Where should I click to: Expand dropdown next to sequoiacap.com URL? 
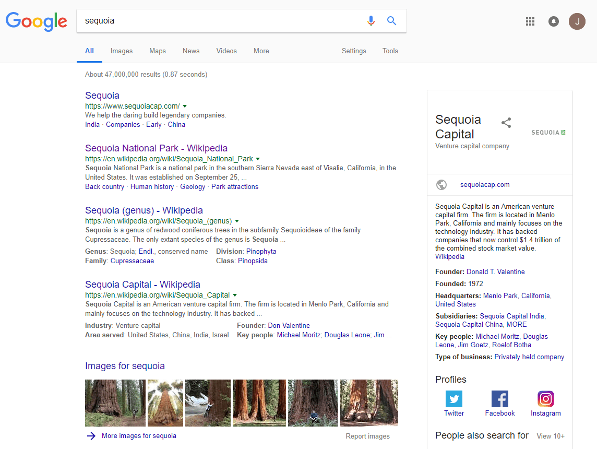tap(185, 107)
